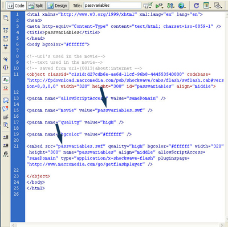Viewport: 228px width, 227px height.
Task: Click the </body> closing tag
Action: 36,183
